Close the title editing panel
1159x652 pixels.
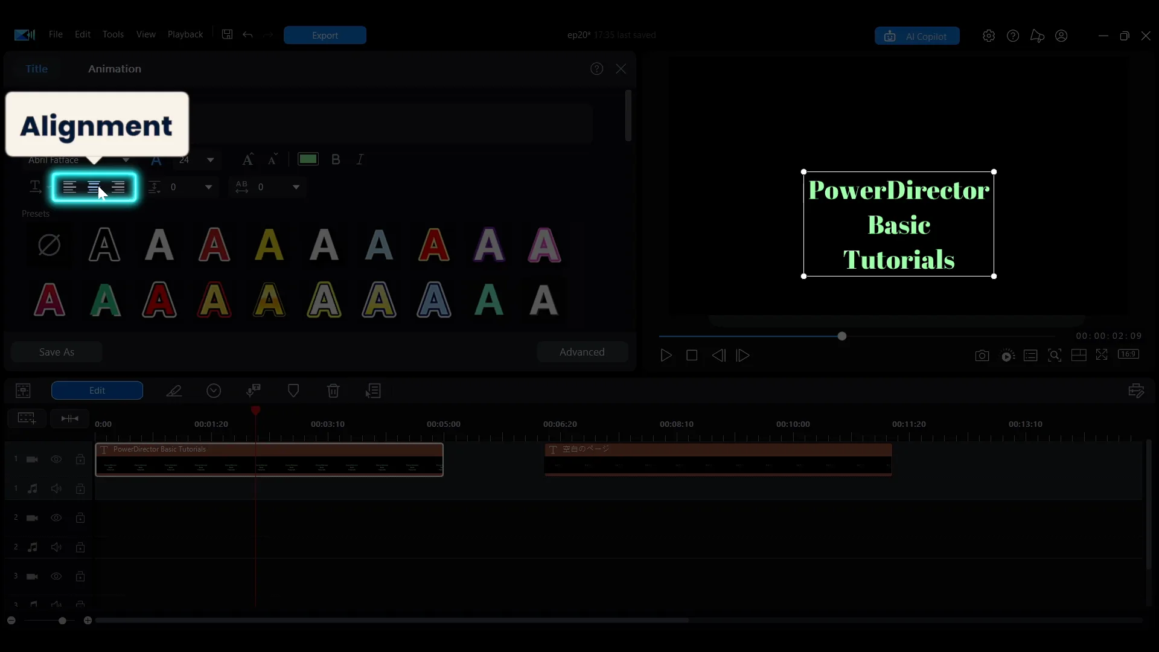[x=621, y=69]
